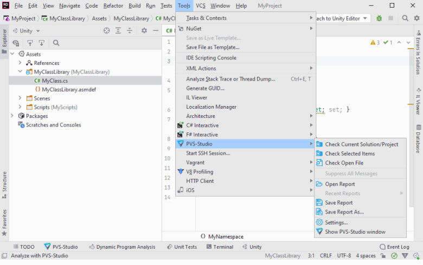This screenshot has width=423, height=265.
Task: Open IDE settings gear at top right
Action: pos(416,18)
